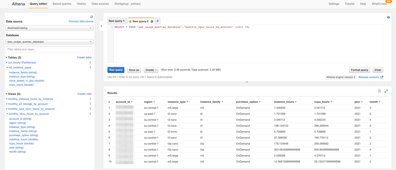
Task: Open the query editor info icon
Action: (388, 18)
